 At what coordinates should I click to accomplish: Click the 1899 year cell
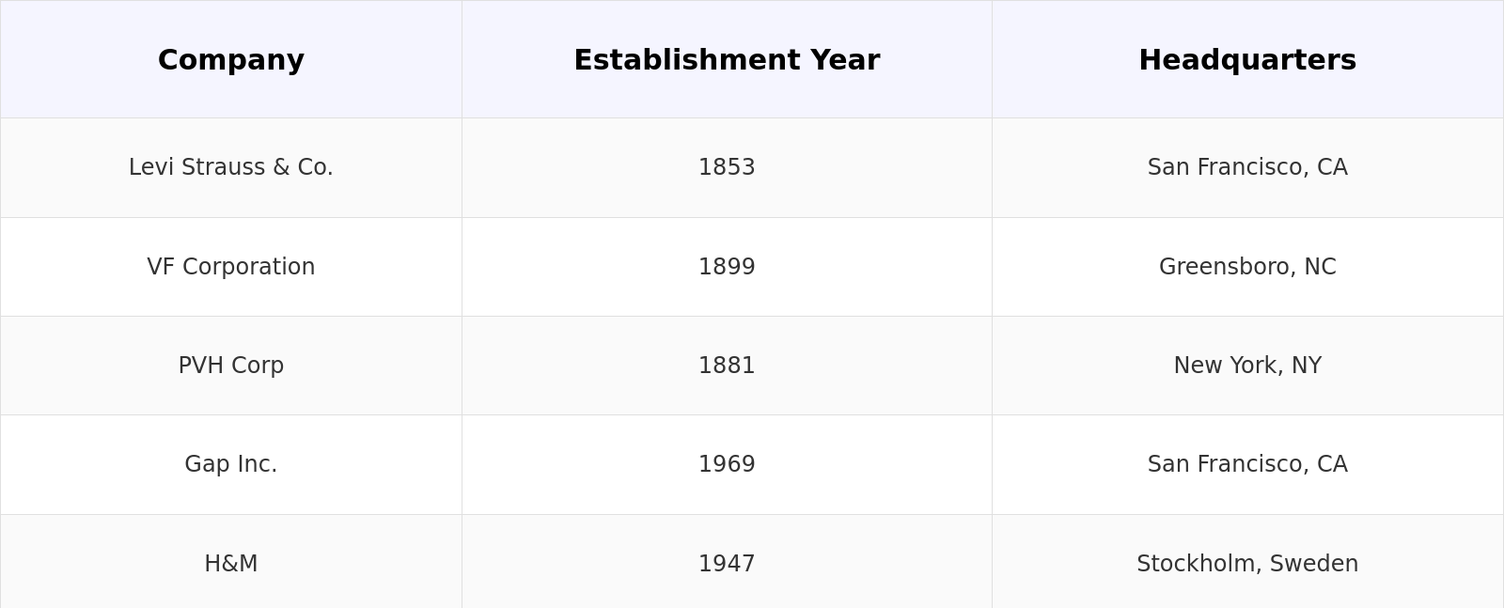[727, 267]
